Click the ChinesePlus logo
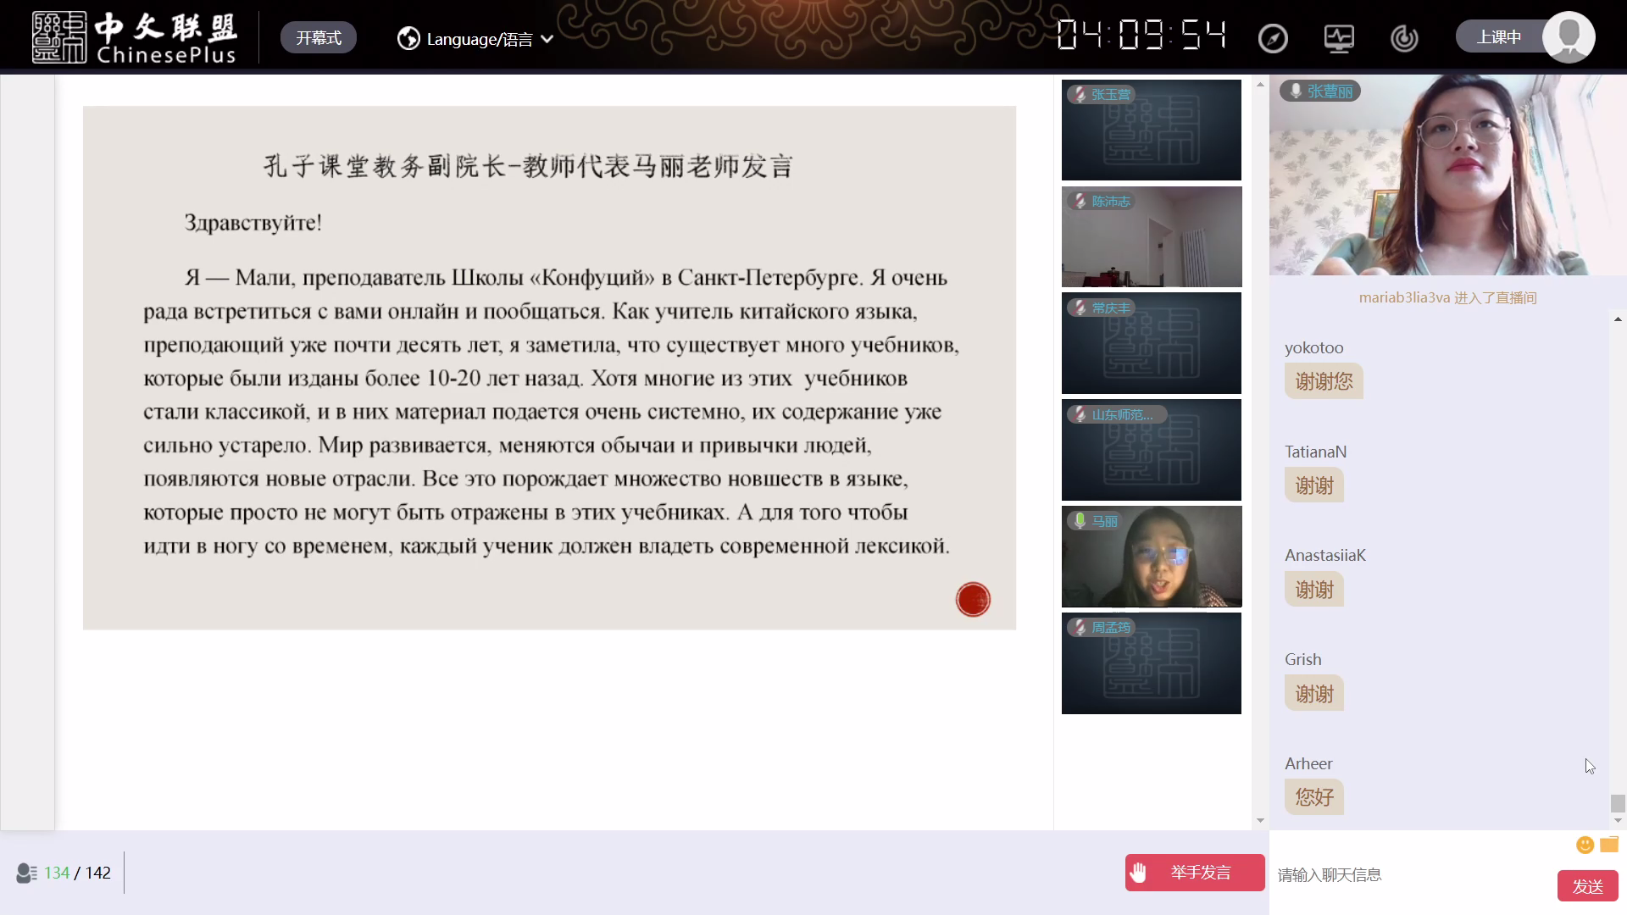 pos(135,37)
